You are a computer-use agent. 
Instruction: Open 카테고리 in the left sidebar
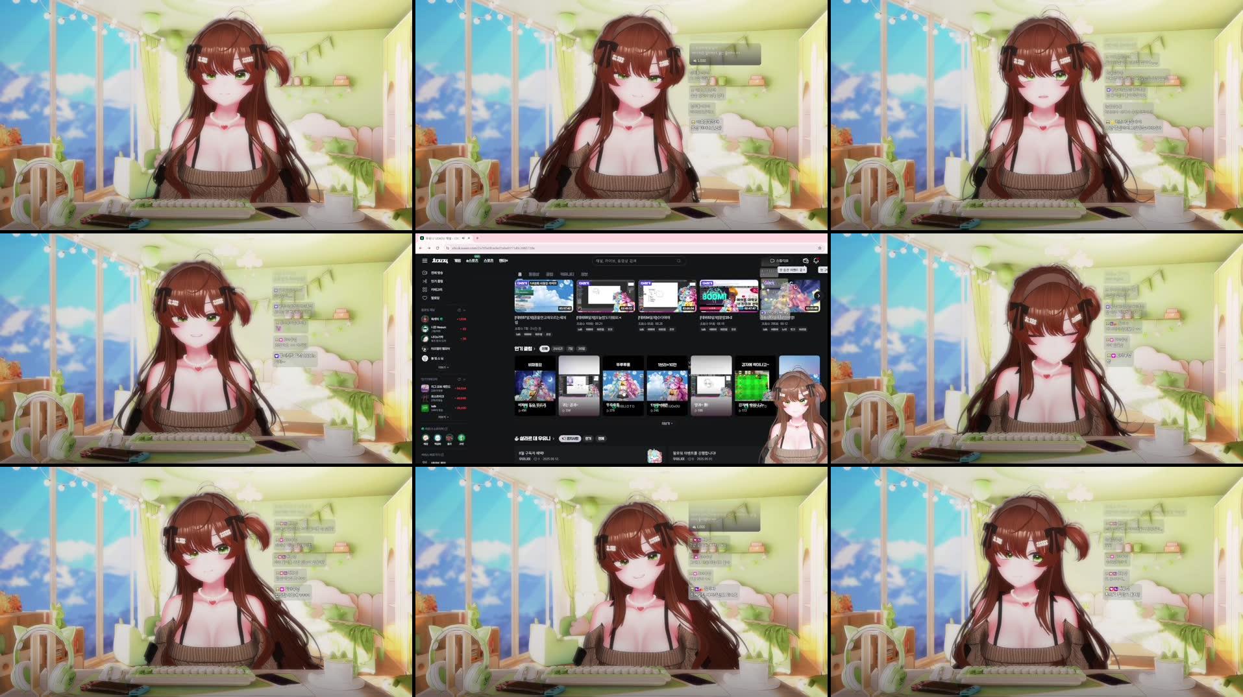pos(432,290)
